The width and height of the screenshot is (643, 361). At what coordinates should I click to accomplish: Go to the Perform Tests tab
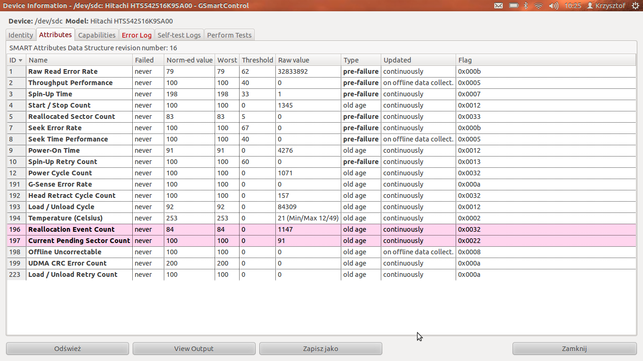pyautogui.click(x=229, y=35)
